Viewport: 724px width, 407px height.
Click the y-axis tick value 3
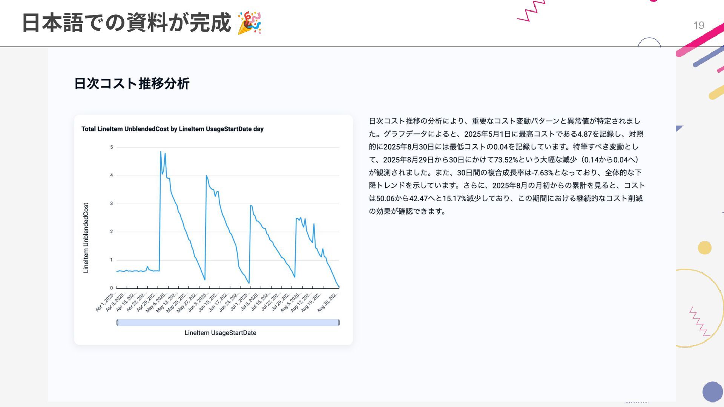[x=111, y=203]
